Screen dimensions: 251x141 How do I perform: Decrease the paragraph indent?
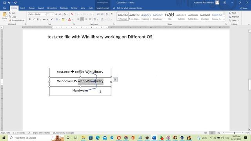click(98, 14)
